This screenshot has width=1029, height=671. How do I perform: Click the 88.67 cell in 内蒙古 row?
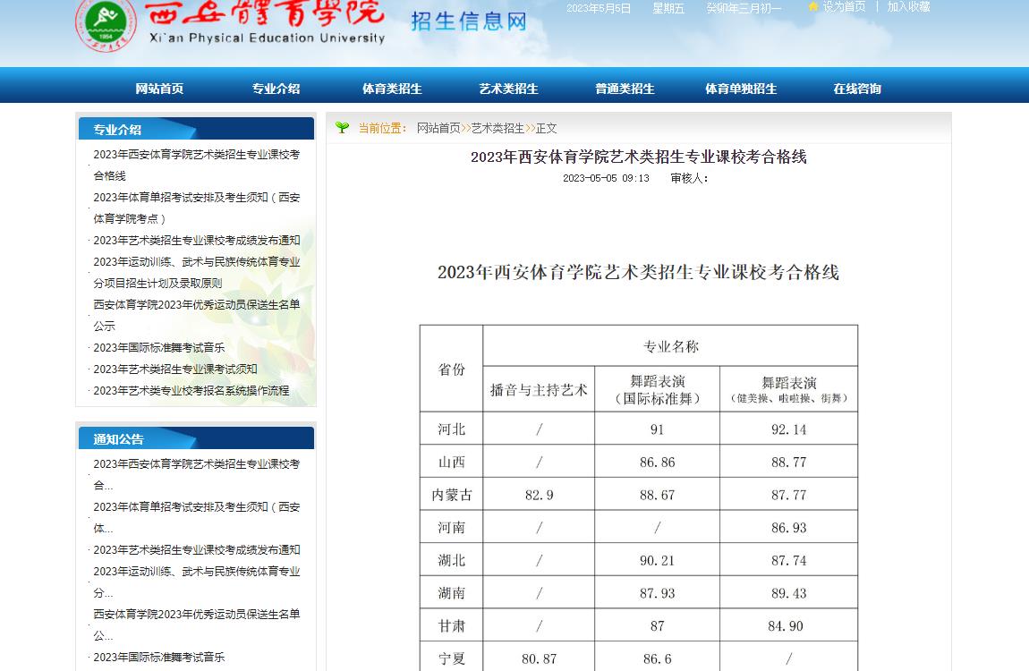point(658,495)
